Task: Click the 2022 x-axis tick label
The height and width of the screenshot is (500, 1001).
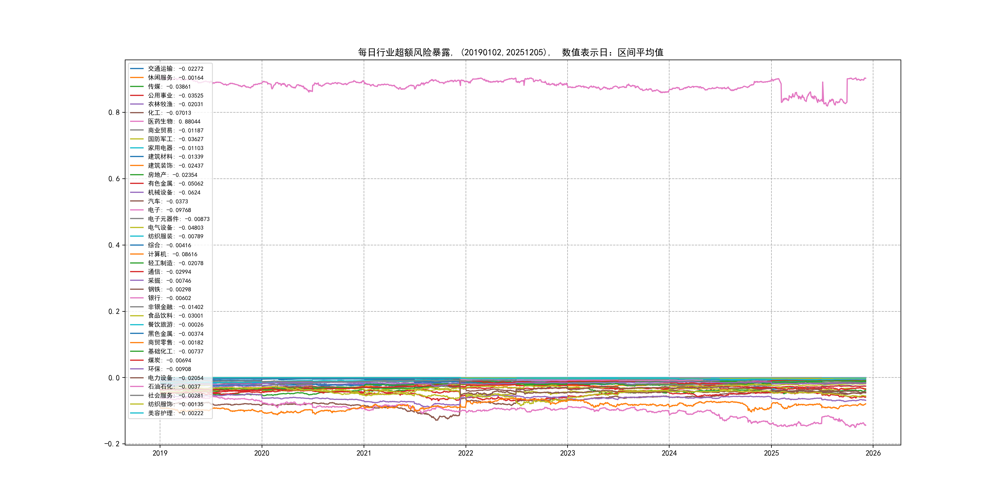Action: point(466,453)
